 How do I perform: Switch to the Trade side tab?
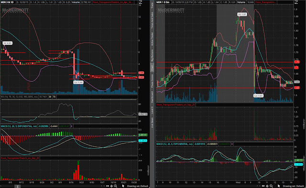pos(152,5)
